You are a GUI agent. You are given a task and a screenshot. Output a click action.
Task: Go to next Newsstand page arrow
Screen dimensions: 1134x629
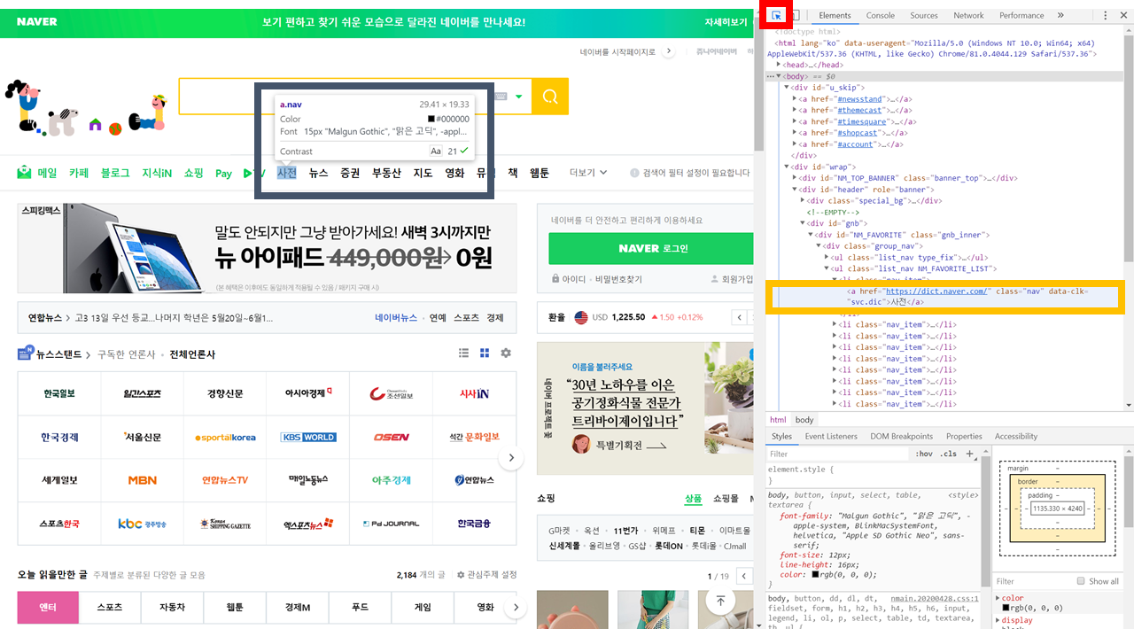tap(511, 458)
